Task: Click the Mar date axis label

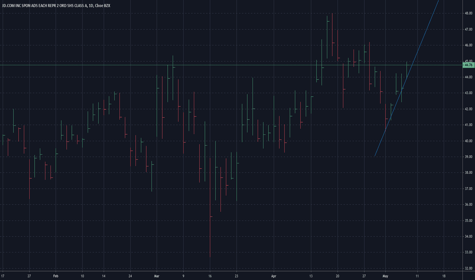Action: click(x=156, y=276)
